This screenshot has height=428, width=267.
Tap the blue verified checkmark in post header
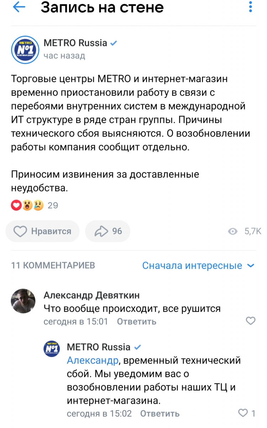coord(114,44)
